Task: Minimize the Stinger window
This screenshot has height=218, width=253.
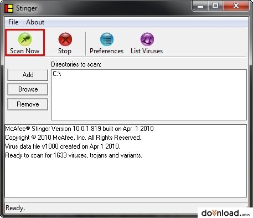Action: (x=200, y=6)
